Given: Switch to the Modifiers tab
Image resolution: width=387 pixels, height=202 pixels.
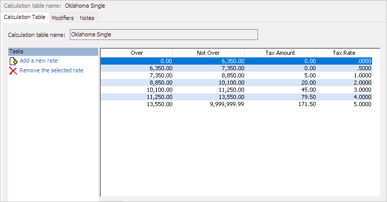Looking at the screenshot, I should coord(63,18).
